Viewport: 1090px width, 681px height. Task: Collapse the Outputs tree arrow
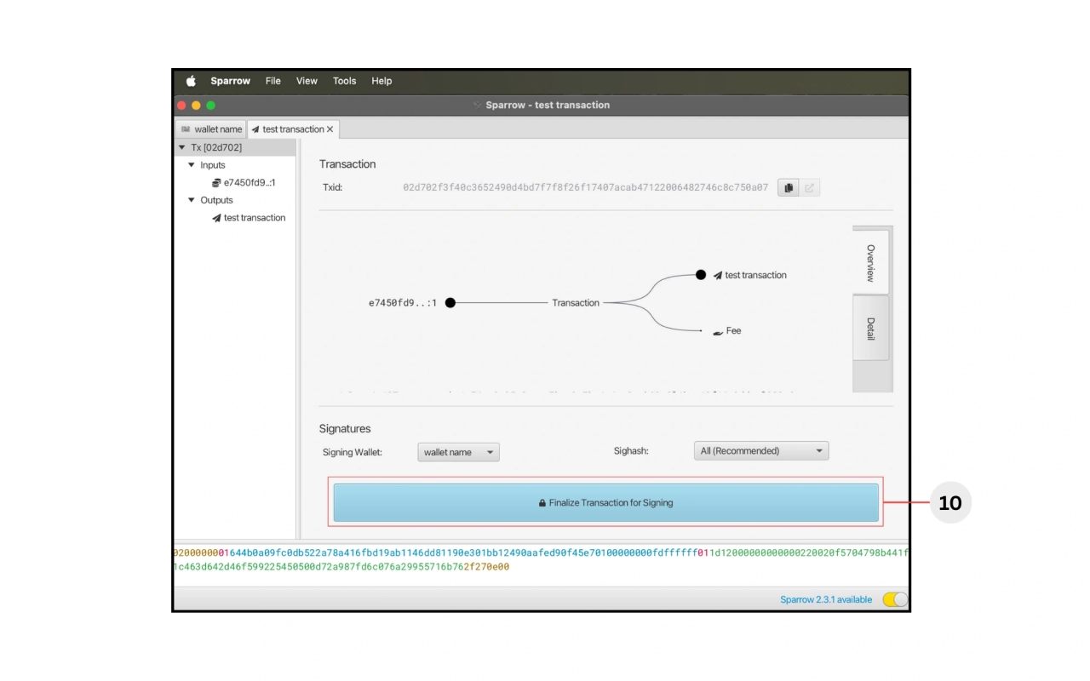(192, 200)
